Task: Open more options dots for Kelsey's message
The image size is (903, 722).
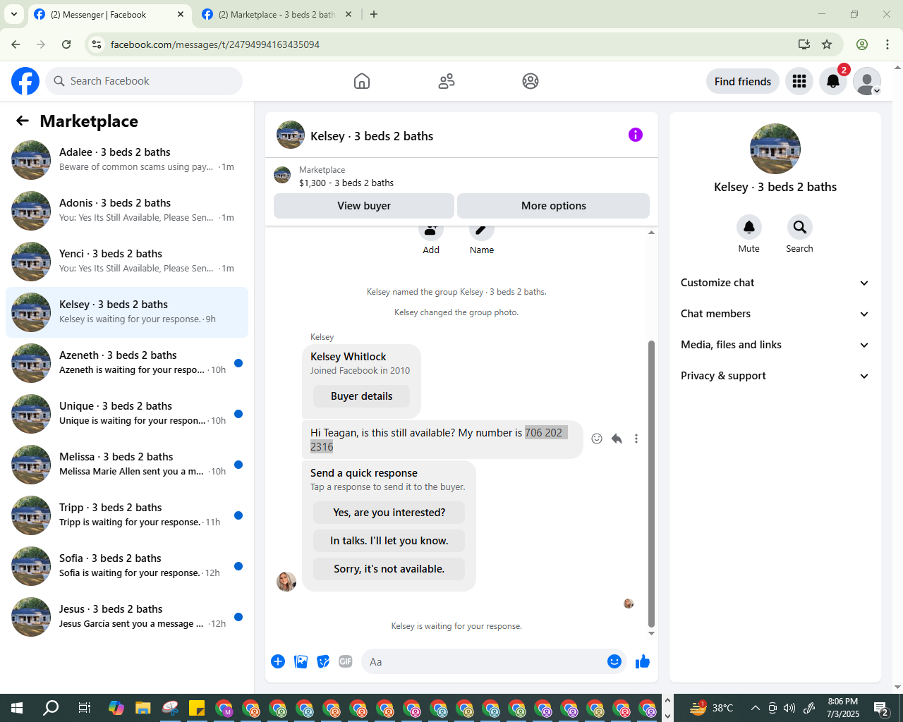Action: click(636, 439)
